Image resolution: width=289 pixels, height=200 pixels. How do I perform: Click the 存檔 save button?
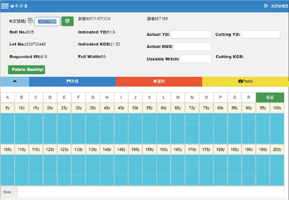[73, 81]
